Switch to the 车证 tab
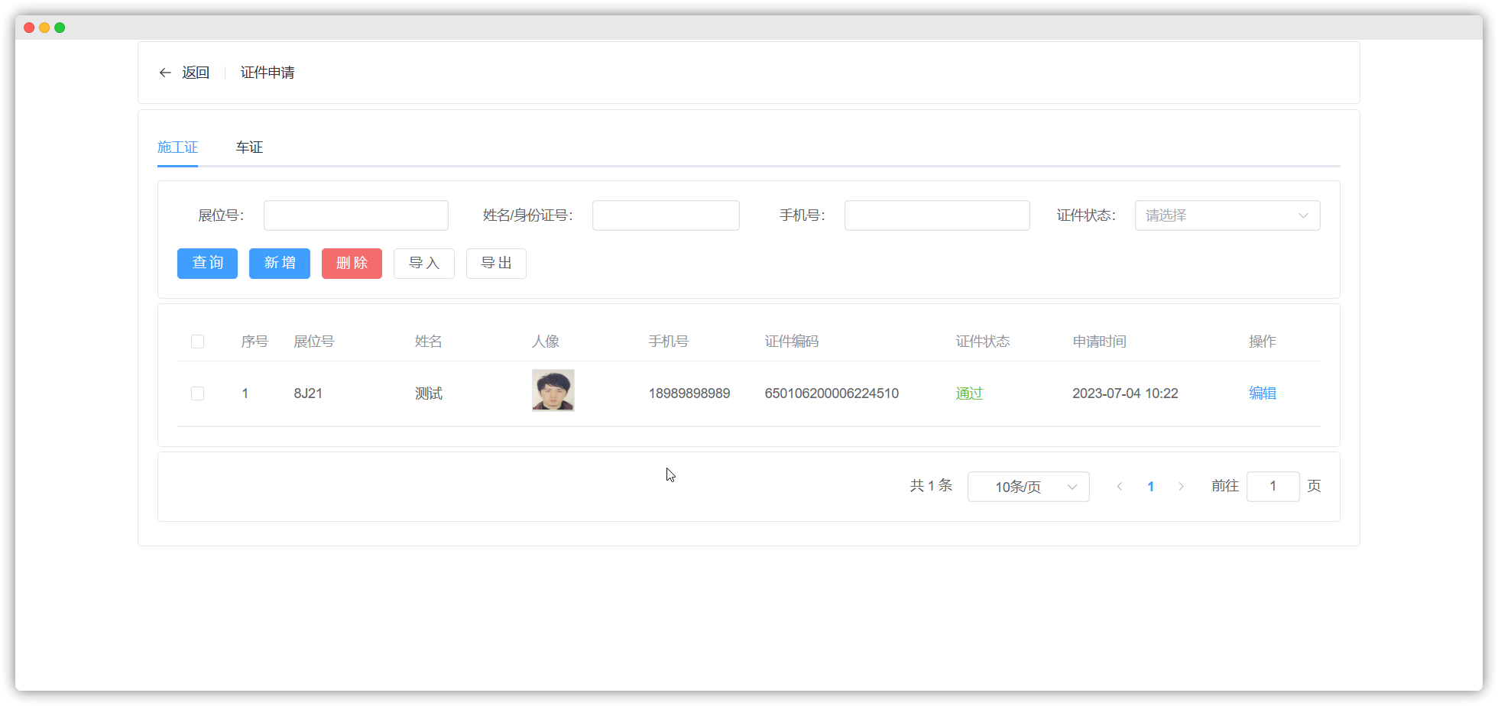The height and width of the screenshot is (706, 1498). click(249, 147)
